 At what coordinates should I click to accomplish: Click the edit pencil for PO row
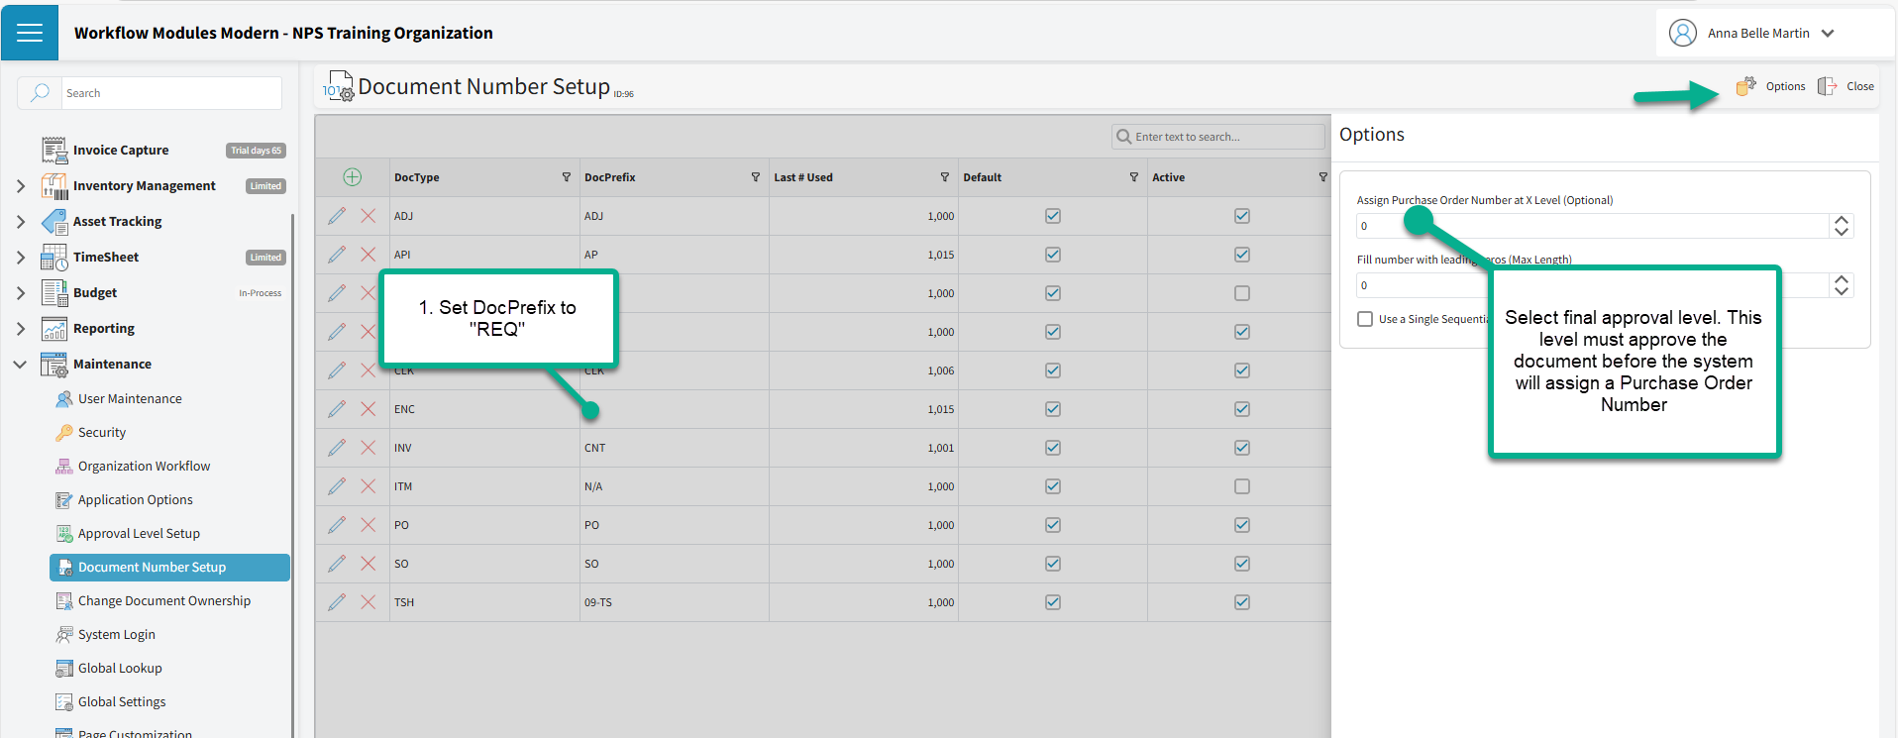coord(337,525)
